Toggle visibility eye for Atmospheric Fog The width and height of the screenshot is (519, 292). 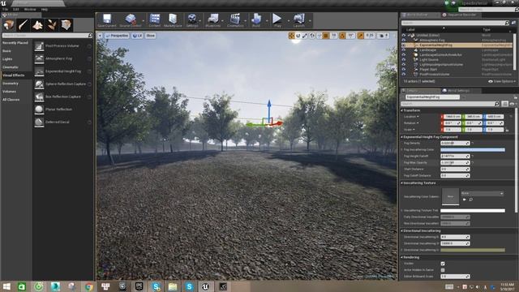[404, 40]
